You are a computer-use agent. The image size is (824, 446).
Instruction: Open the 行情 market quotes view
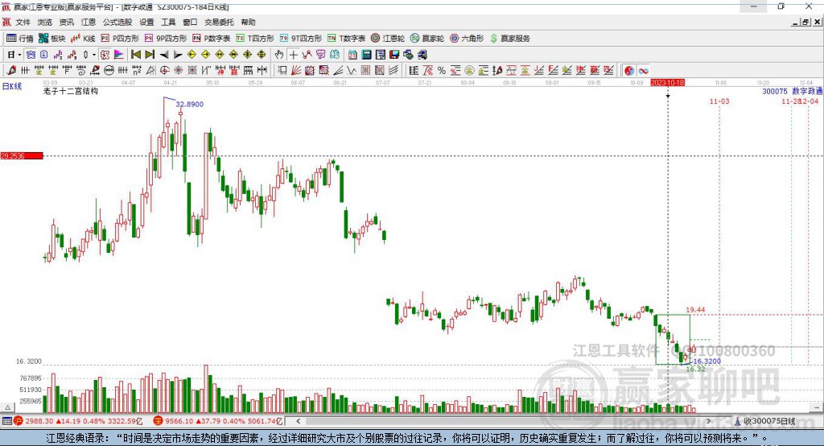point(19,39)
